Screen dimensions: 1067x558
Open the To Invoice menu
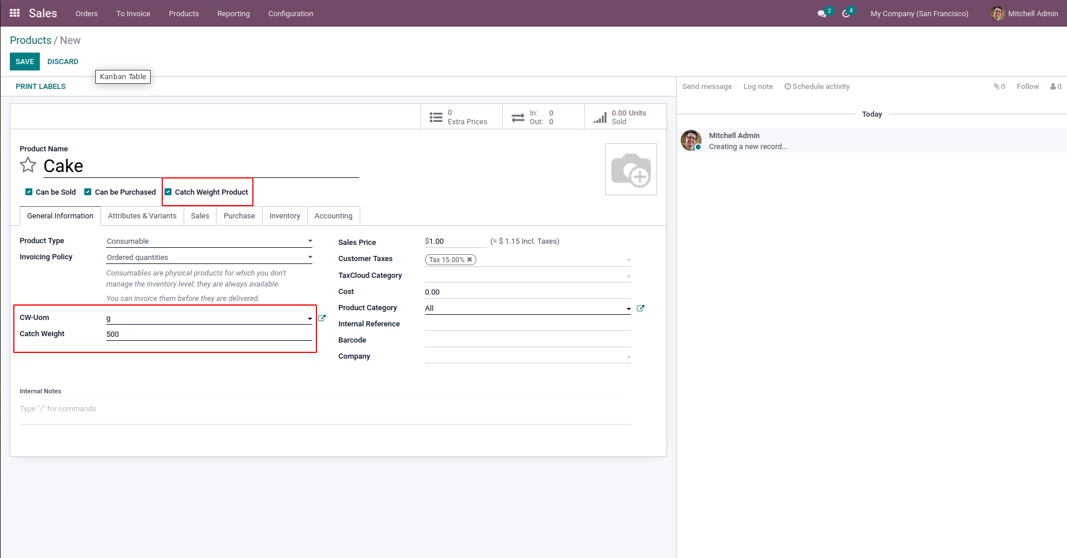[133, 13]
